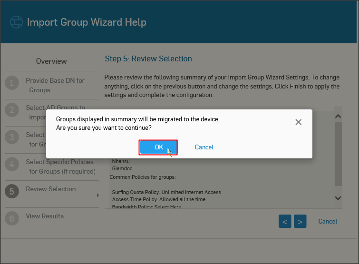
Task: Click Cancel link in wizard footer
Action: (x=328, y=221)
